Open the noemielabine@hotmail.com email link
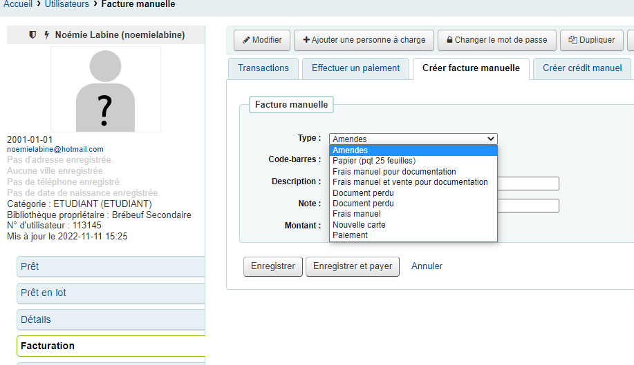The width and height of the screenshot is (634, 365). [55, 149]
